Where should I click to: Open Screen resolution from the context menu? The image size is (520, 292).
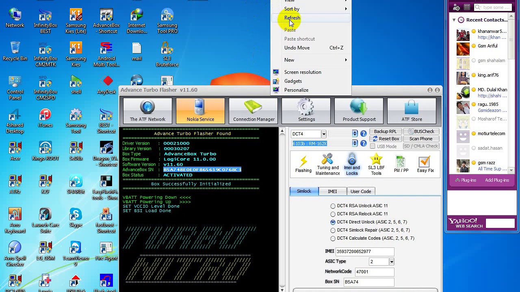pos(311,72)
